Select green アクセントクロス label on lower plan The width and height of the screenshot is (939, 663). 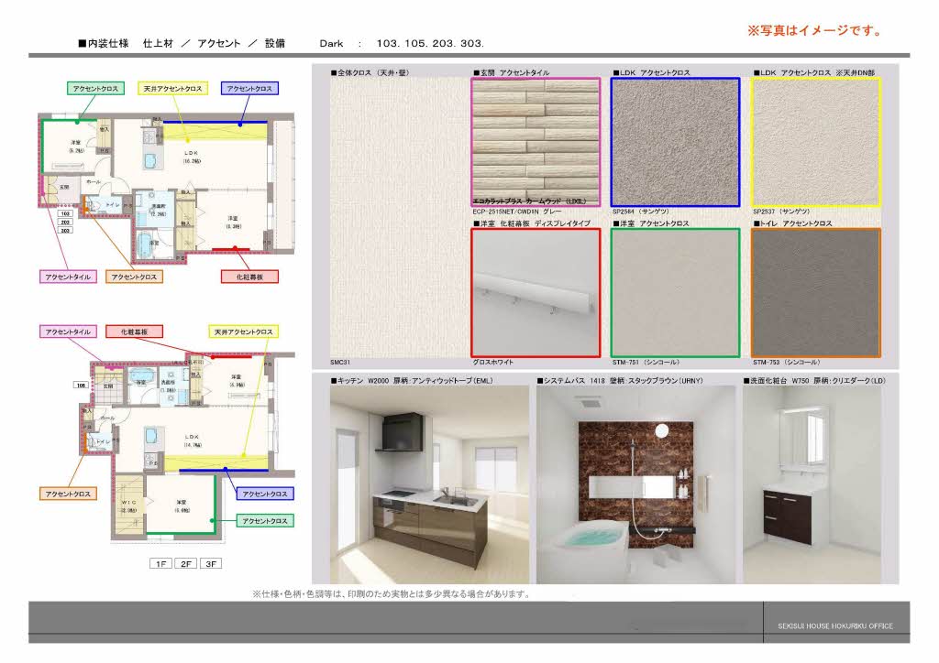tap(265, 520)
